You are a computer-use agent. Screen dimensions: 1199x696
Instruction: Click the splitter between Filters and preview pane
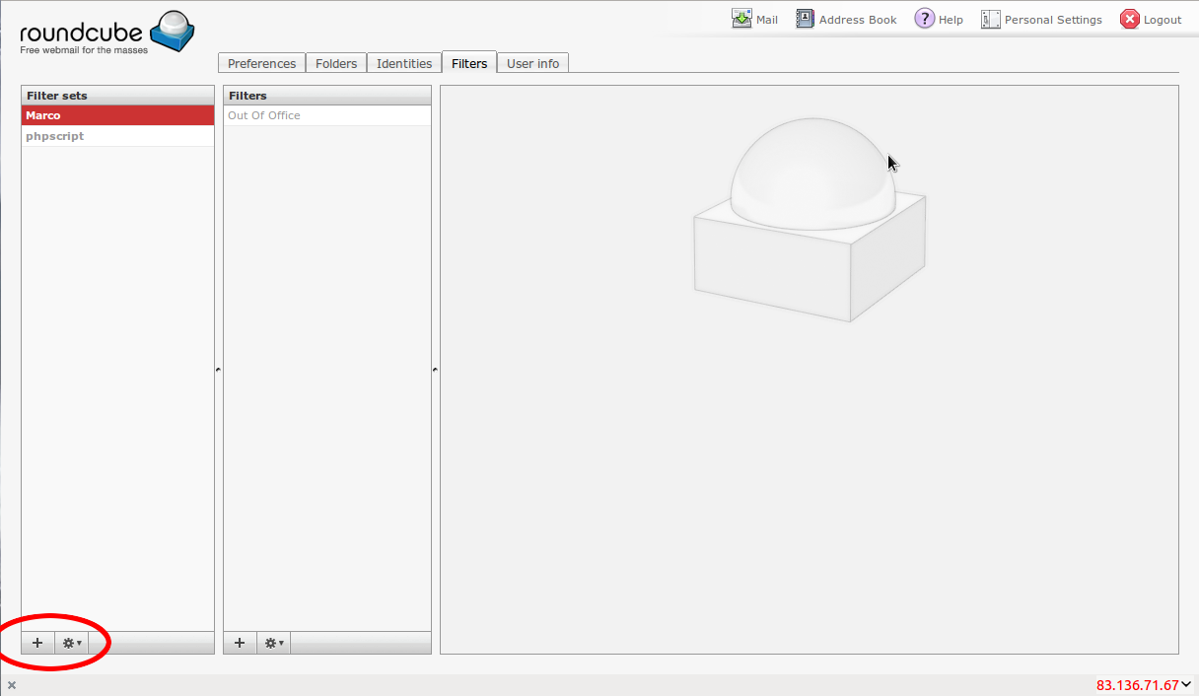pos(435,370)
